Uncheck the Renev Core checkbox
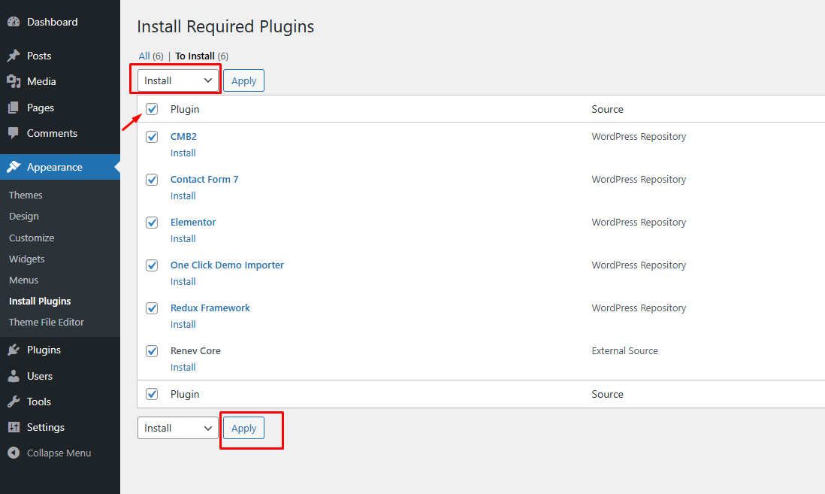 click(x=152, y=350)
